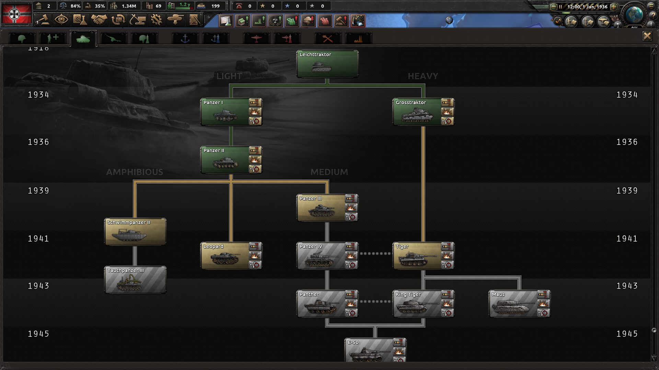Select the Schwimmpanzer II technology
Viewport: 659px width, 370px height.
[135, 232]
